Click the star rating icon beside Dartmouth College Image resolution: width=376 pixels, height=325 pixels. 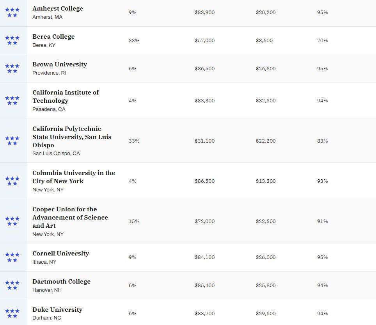click(12, 285)
